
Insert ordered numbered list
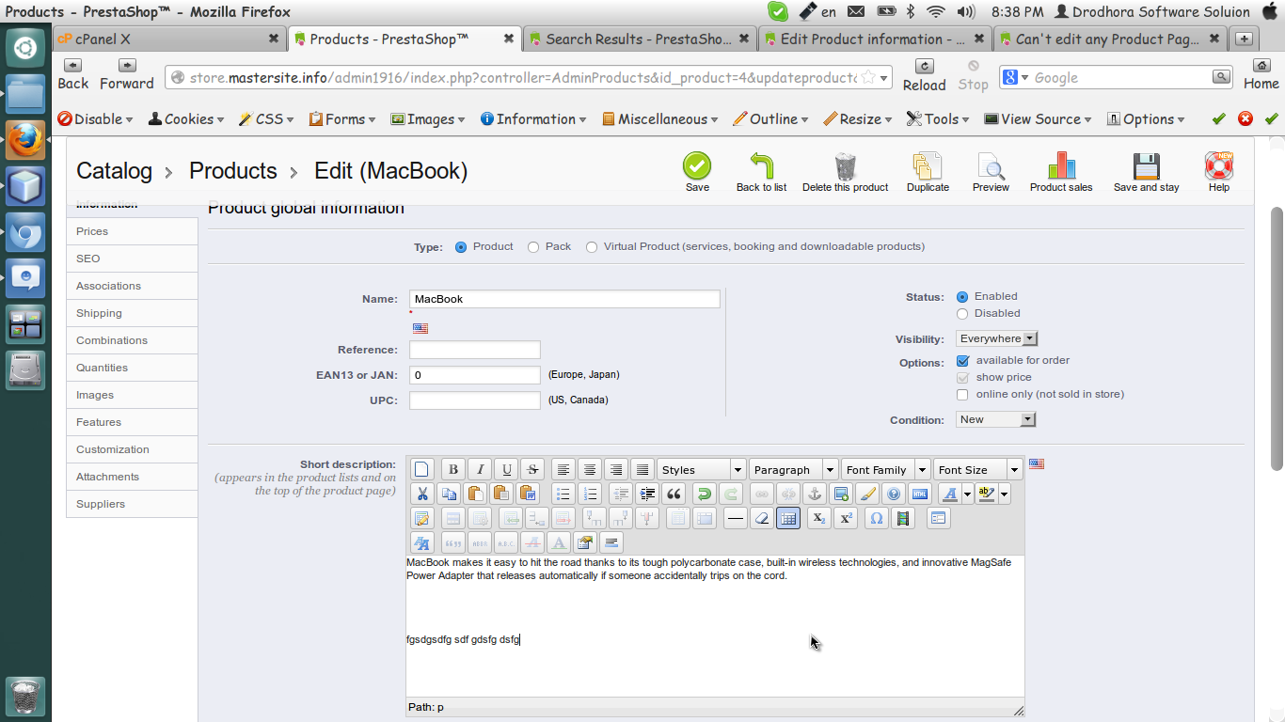[590, 494]
